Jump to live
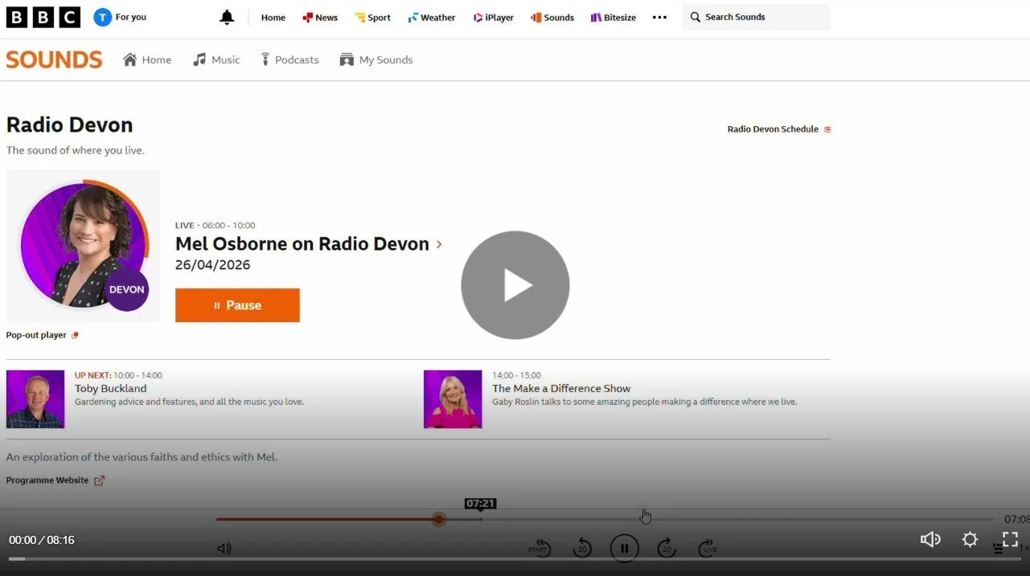The height and width of the screenshot is (576, 1030). pos(708,549)
